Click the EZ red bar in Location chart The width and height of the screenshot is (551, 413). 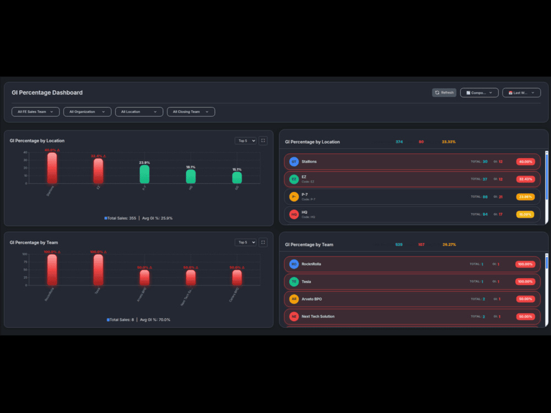pos(99,171)
